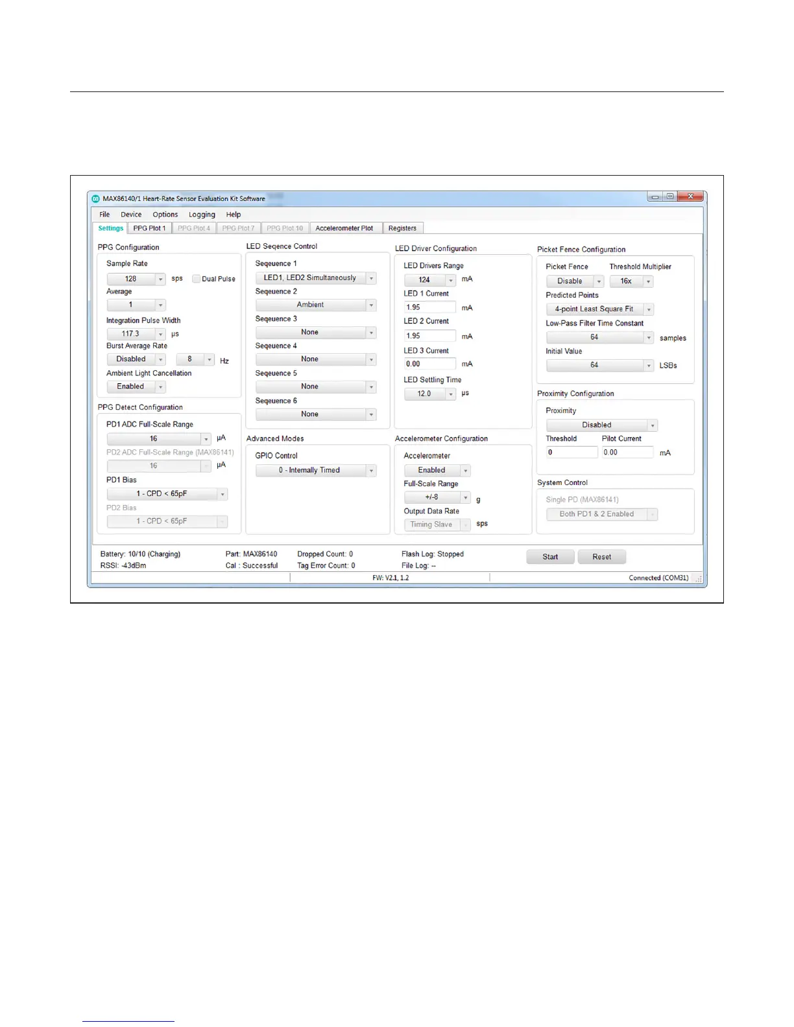Click the Connected (COM31) status text
This screenshot has height=1027, width=794.
pyautogui.click(x=658, y=578)
